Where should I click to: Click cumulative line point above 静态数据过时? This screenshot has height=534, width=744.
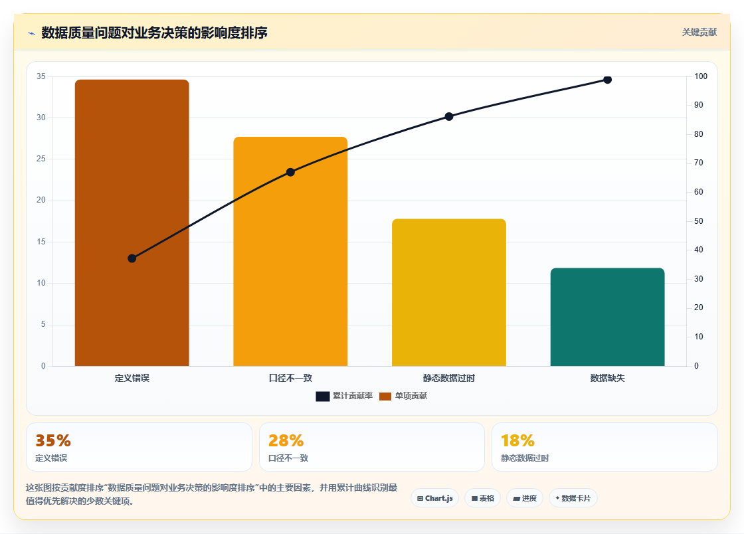[449, 117]
